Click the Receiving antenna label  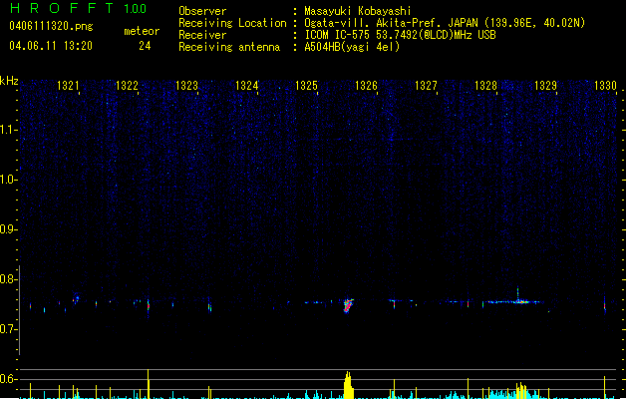229,47
